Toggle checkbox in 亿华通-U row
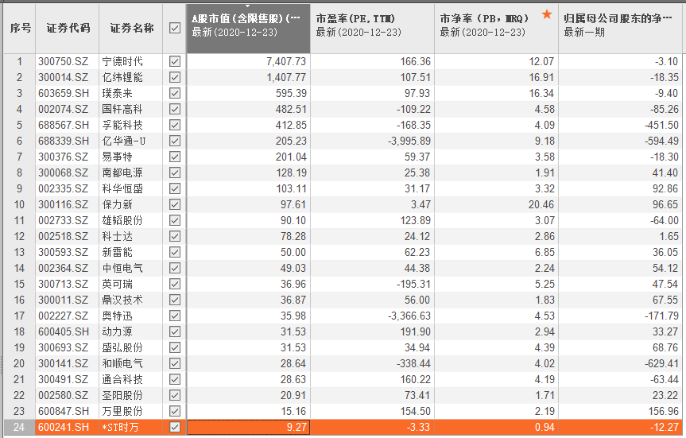Image resolution: width=686 pixels, height=438 pixels. (x=175, y=141)
